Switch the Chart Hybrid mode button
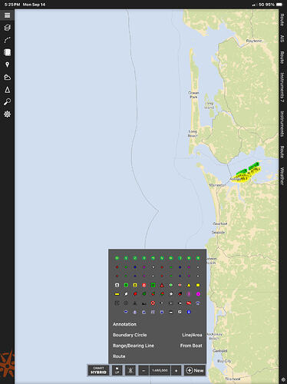 coord(98,370)
